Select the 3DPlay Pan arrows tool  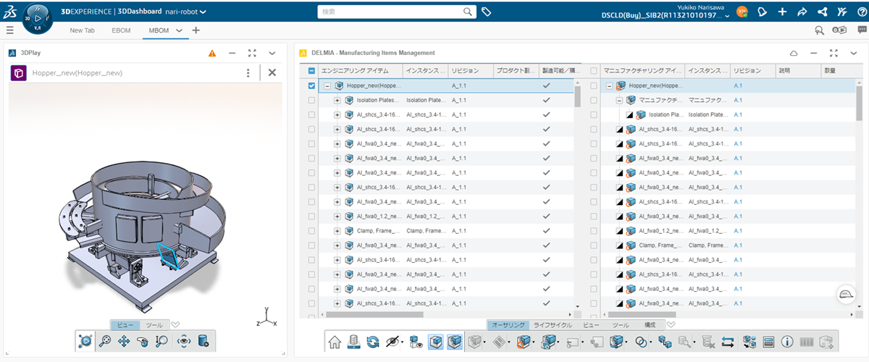[x=124, y=340]
